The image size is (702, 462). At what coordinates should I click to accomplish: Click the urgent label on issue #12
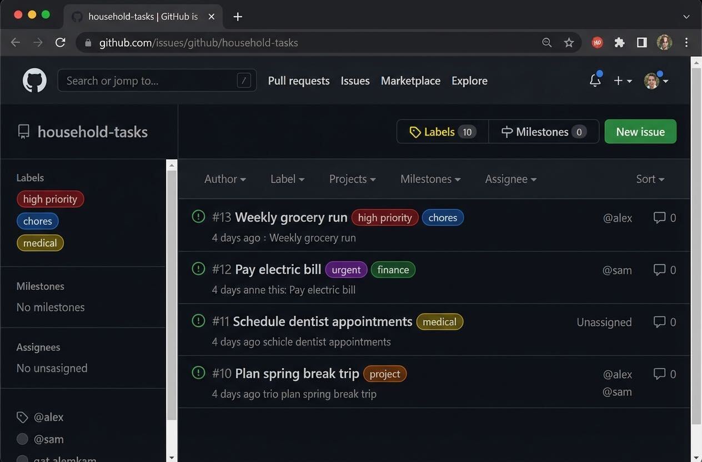(x=346, y=270)
